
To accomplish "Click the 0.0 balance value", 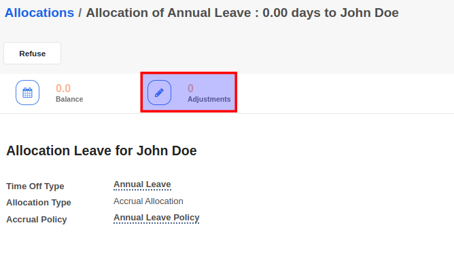I will 63,88.
